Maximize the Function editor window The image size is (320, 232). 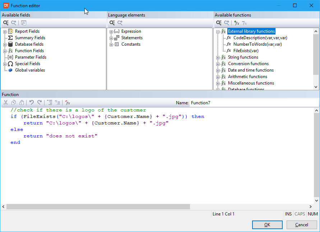[295, 5]
